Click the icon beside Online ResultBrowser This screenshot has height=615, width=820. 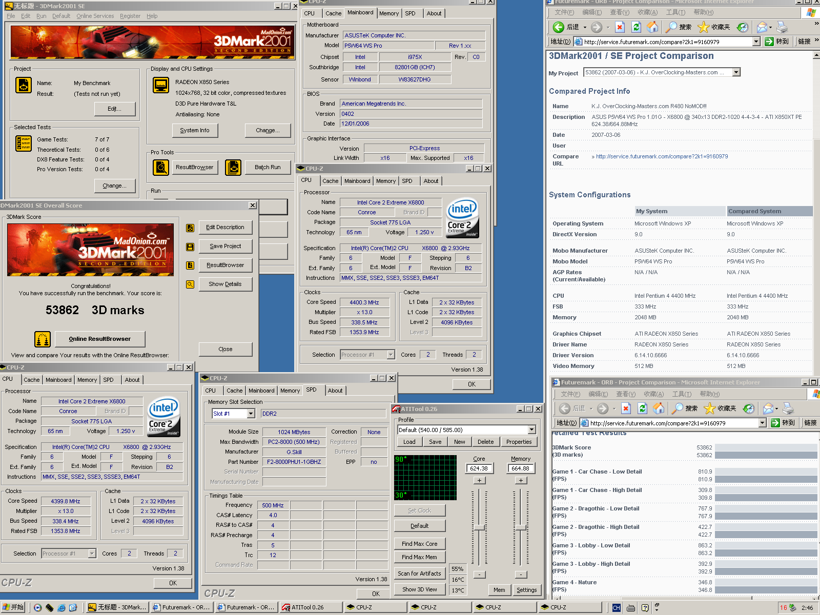click(43, 339)
